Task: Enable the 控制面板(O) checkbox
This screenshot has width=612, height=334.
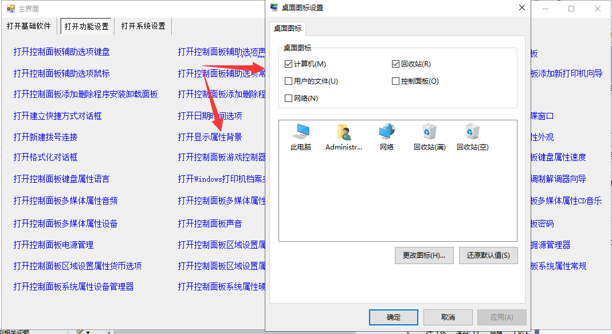Action: tap(395, 81)
